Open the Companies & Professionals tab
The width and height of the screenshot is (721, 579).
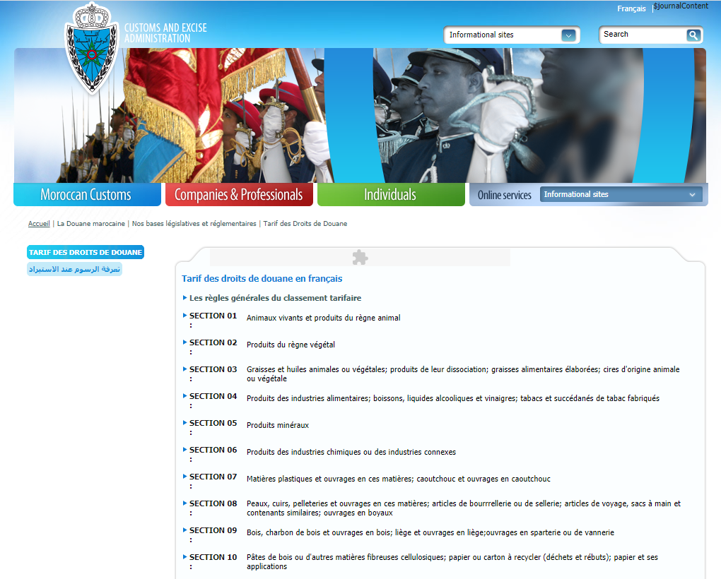click(x=238, y=195)
